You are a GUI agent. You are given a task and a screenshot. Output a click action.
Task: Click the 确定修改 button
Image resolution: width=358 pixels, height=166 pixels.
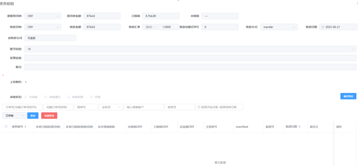tap(348, 96)
